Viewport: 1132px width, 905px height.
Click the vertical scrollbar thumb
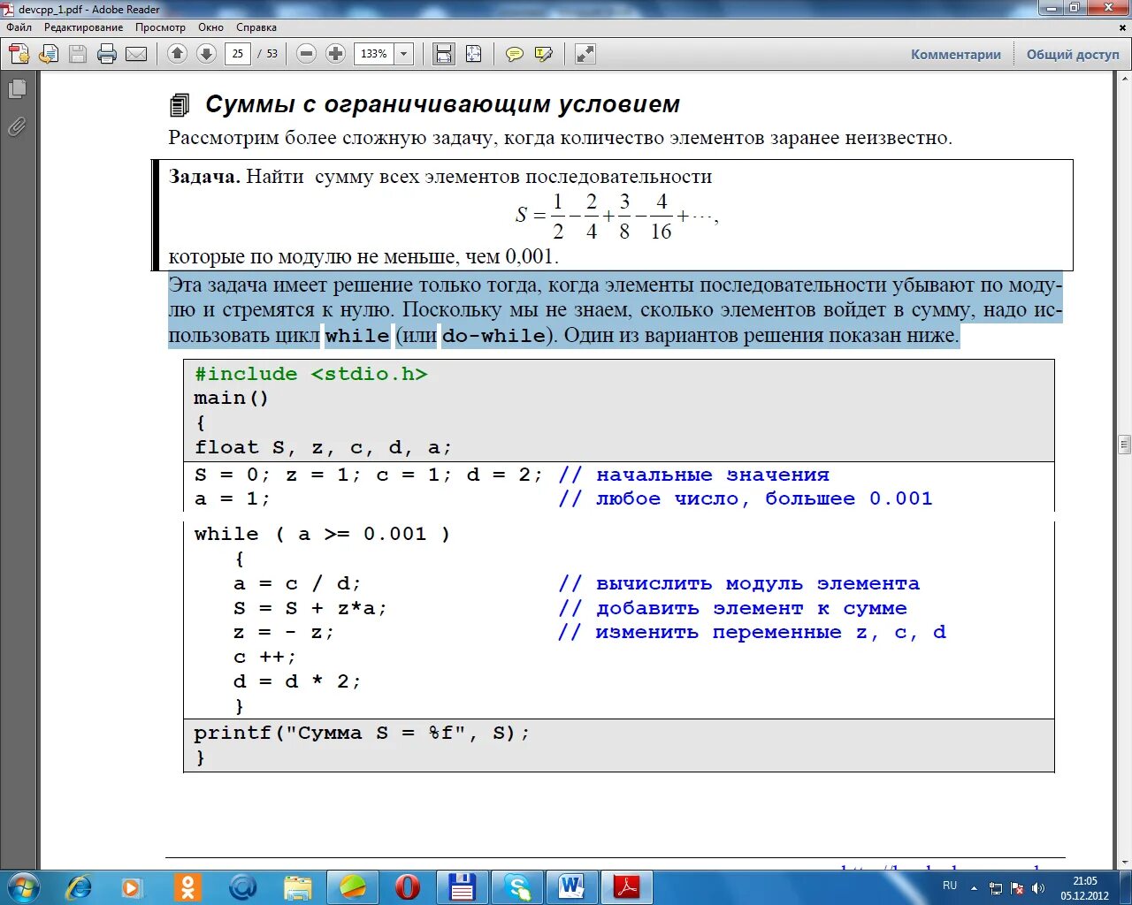(1124, 444)
